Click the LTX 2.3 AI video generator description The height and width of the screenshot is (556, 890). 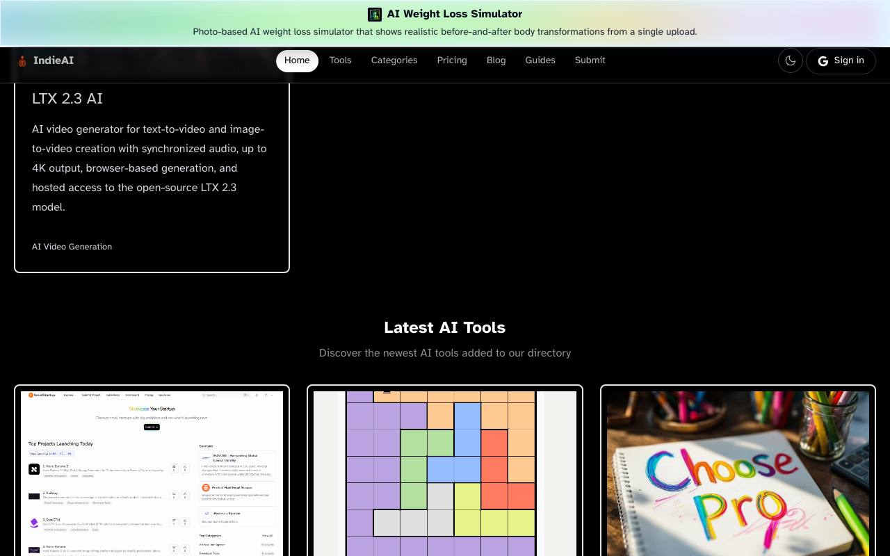tap(149, 168)
